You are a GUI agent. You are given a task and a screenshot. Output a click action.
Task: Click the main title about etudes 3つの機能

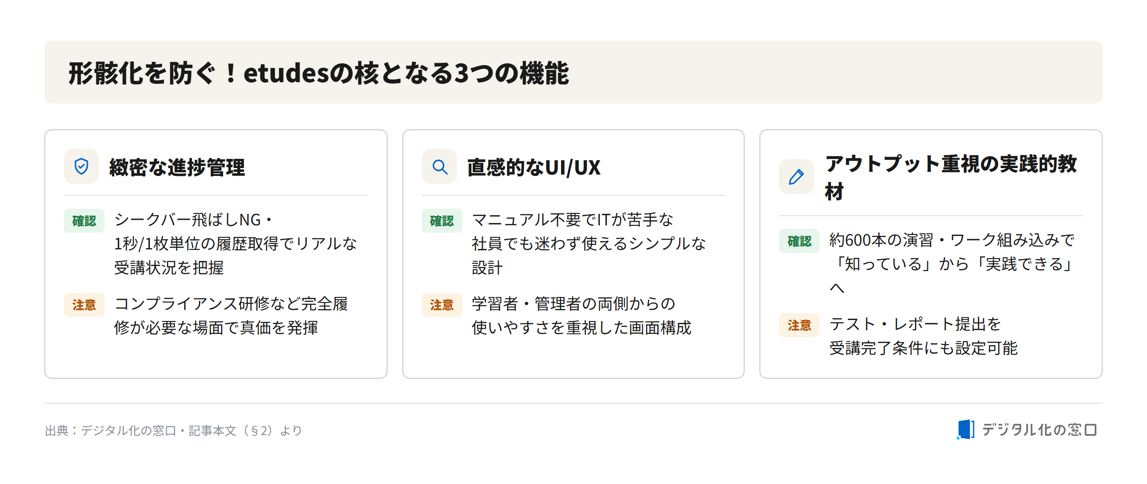tap(319, 73)
